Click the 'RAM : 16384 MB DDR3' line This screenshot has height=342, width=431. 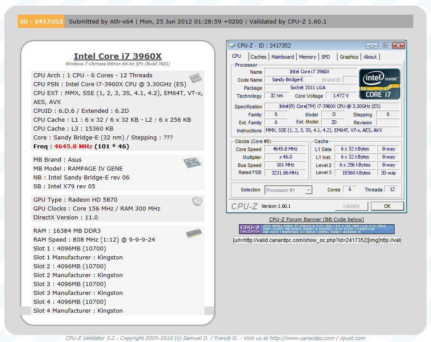point(67,231)
